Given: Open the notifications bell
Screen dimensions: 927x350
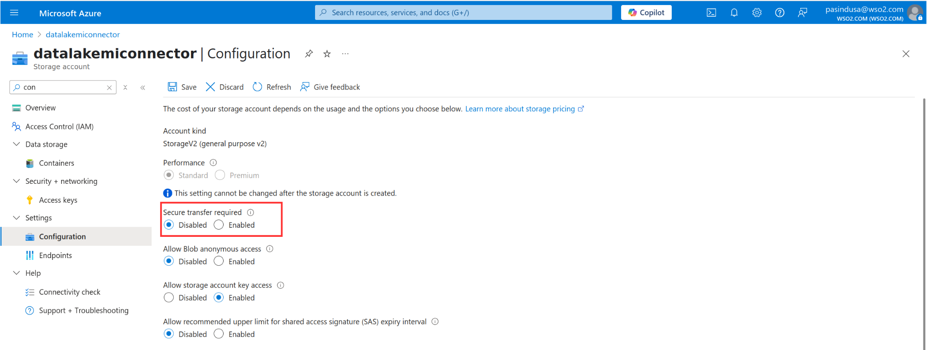Looking at the screenshot, I should 734,13.
